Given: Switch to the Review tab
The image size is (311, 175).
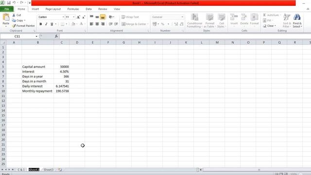Looking at the screenshot, I should [x=103, y=9].
